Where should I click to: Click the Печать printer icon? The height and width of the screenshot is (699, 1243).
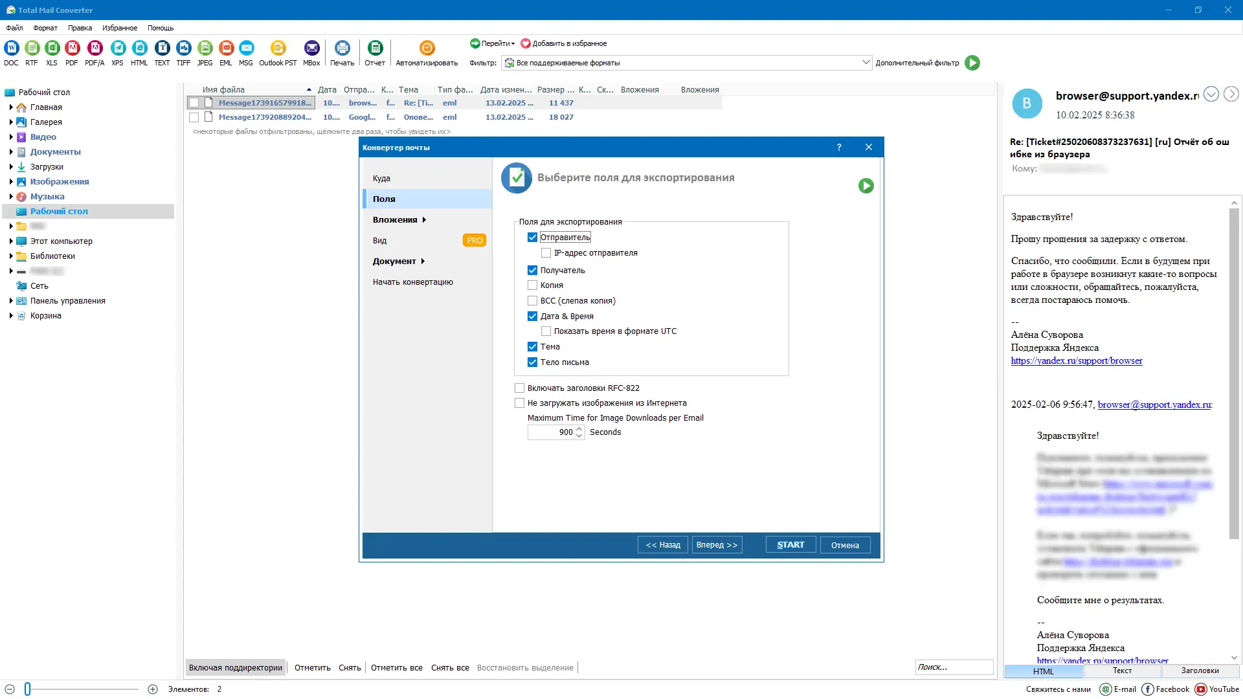[342, 49]
